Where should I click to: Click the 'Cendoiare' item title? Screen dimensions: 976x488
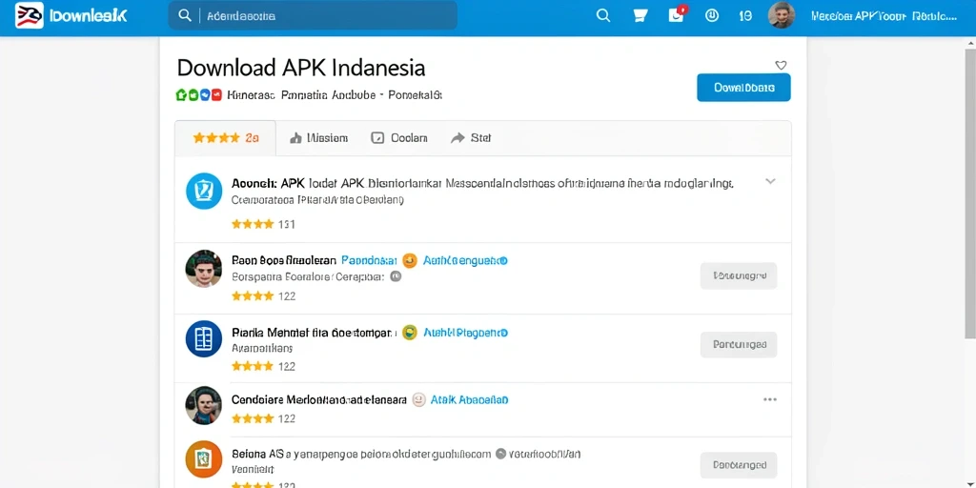[x=318, y=399]
